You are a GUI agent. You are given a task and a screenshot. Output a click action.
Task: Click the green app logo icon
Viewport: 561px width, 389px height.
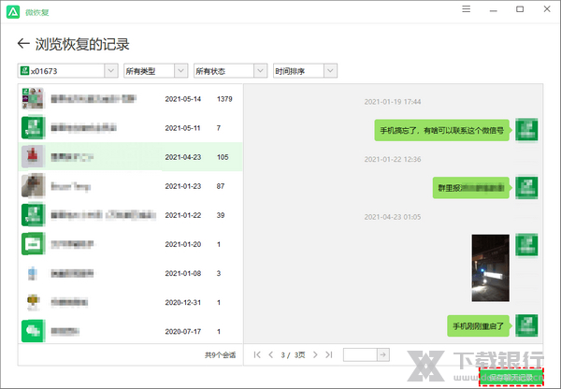(13, 12)
